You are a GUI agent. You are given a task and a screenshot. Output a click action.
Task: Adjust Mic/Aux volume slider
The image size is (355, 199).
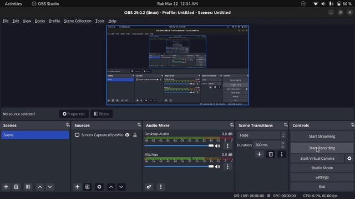point(179,166)
